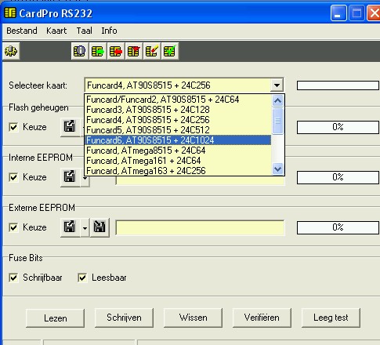Click the Schrijven button
This screenshot has width=380, height=345.
coord(124,318)
